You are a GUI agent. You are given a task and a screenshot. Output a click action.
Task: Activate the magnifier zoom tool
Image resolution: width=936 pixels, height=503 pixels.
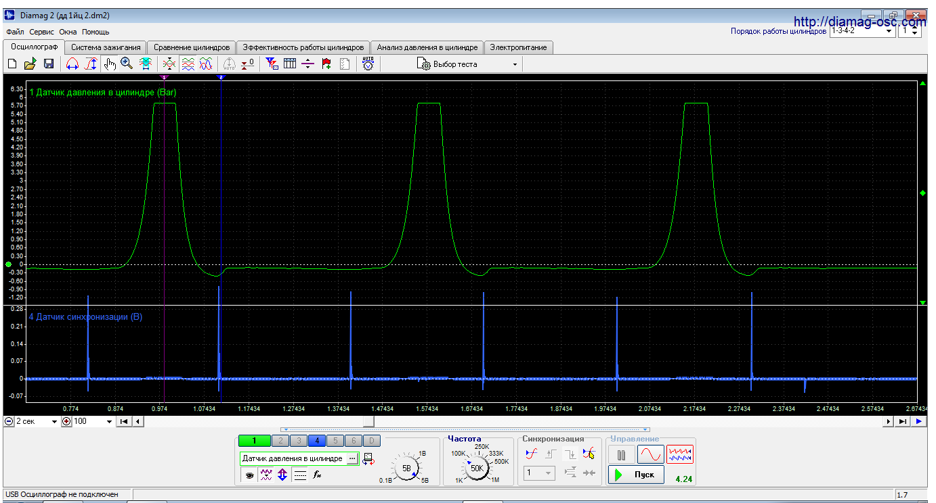click(x=127, y=64)
